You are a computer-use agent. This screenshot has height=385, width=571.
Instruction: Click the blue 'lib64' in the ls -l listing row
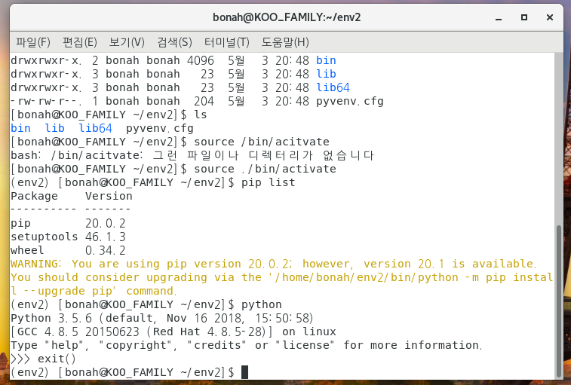pyautogui.click(x=333, y=87)
